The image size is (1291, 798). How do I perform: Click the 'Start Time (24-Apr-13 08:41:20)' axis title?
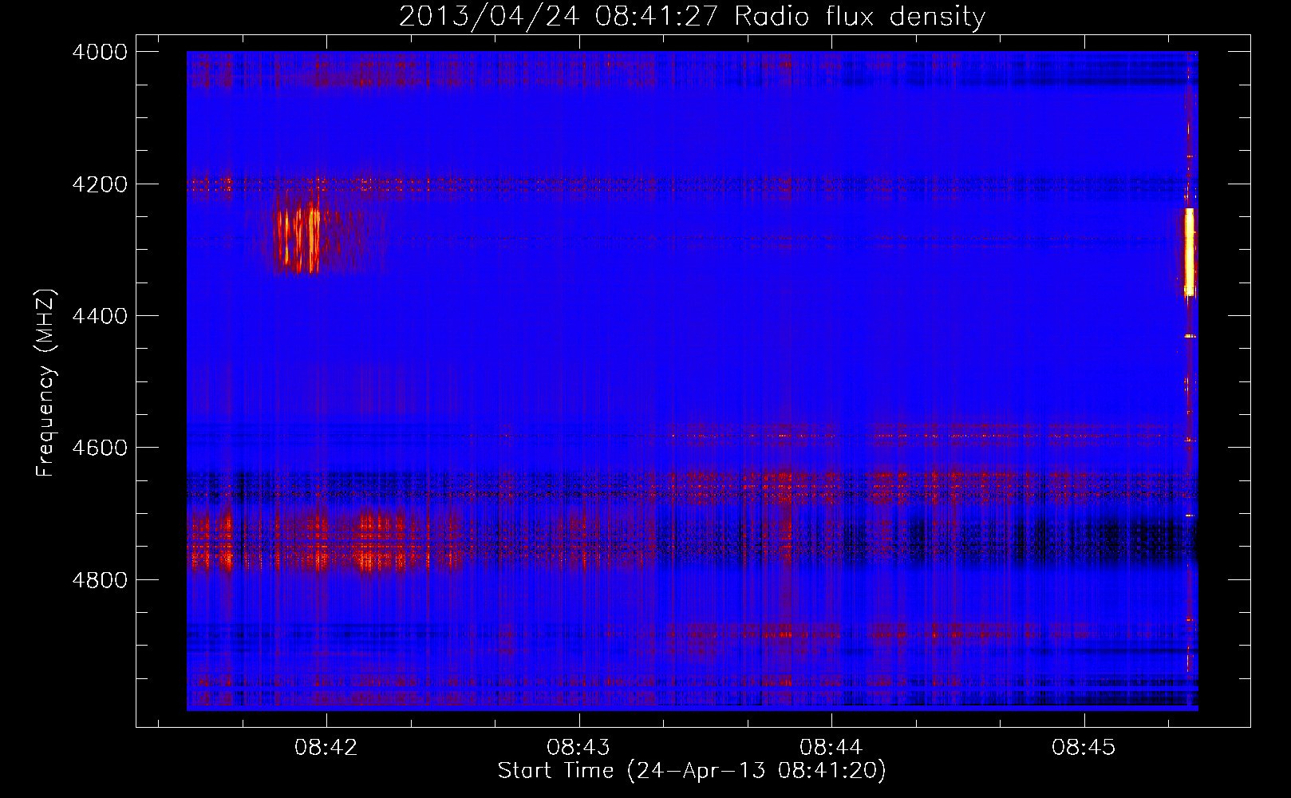692,771
